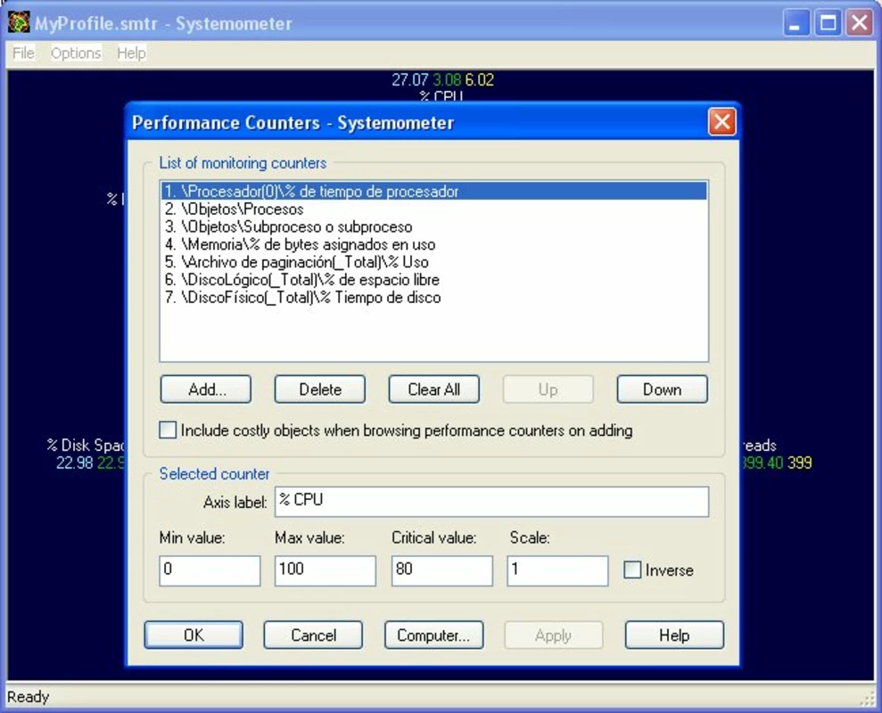Click the green 3.08 value in main window
This screenshot has height=713, width=882.
click(x=447, y=80)
